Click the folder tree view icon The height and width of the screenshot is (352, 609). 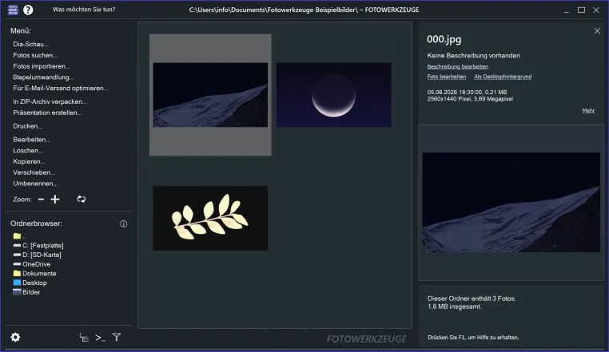[84, 338]
